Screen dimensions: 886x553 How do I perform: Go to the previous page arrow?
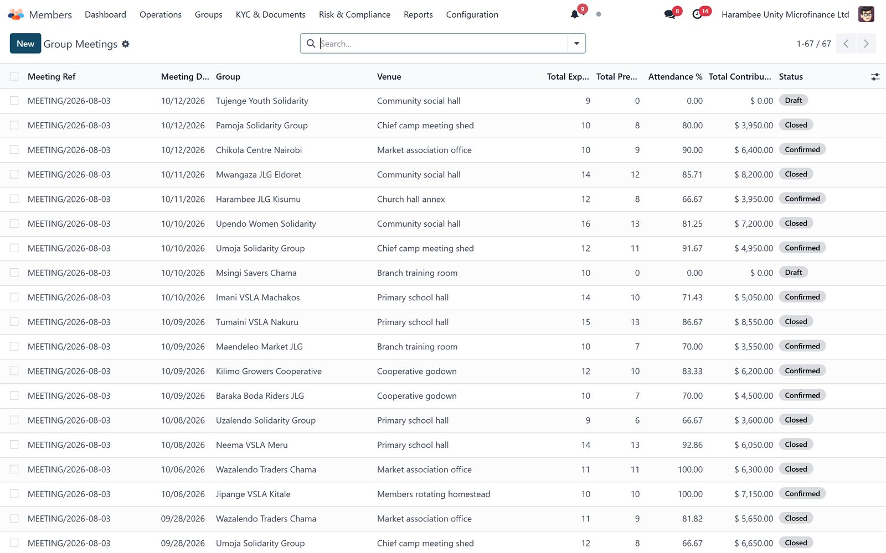(846, 44)
